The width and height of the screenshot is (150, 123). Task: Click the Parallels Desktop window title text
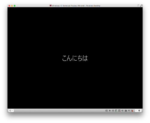[76, 6]
